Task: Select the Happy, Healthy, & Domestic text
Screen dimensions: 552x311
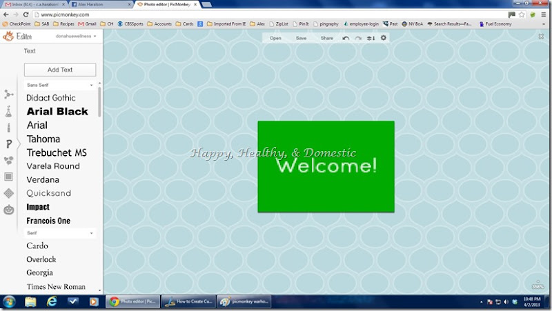Action: [273, 152]
